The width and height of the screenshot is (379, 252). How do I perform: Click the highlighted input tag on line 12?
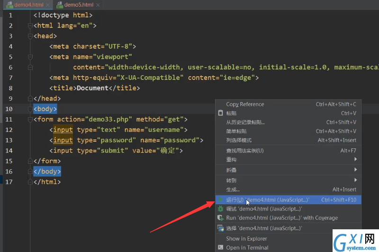[x=63, y=130]
